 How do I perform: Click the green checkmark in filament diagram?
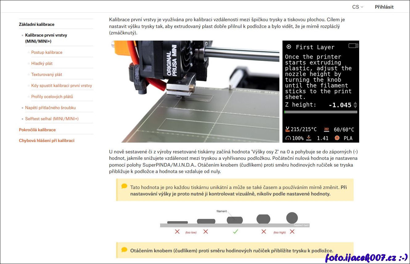click(x=235, y=232)
